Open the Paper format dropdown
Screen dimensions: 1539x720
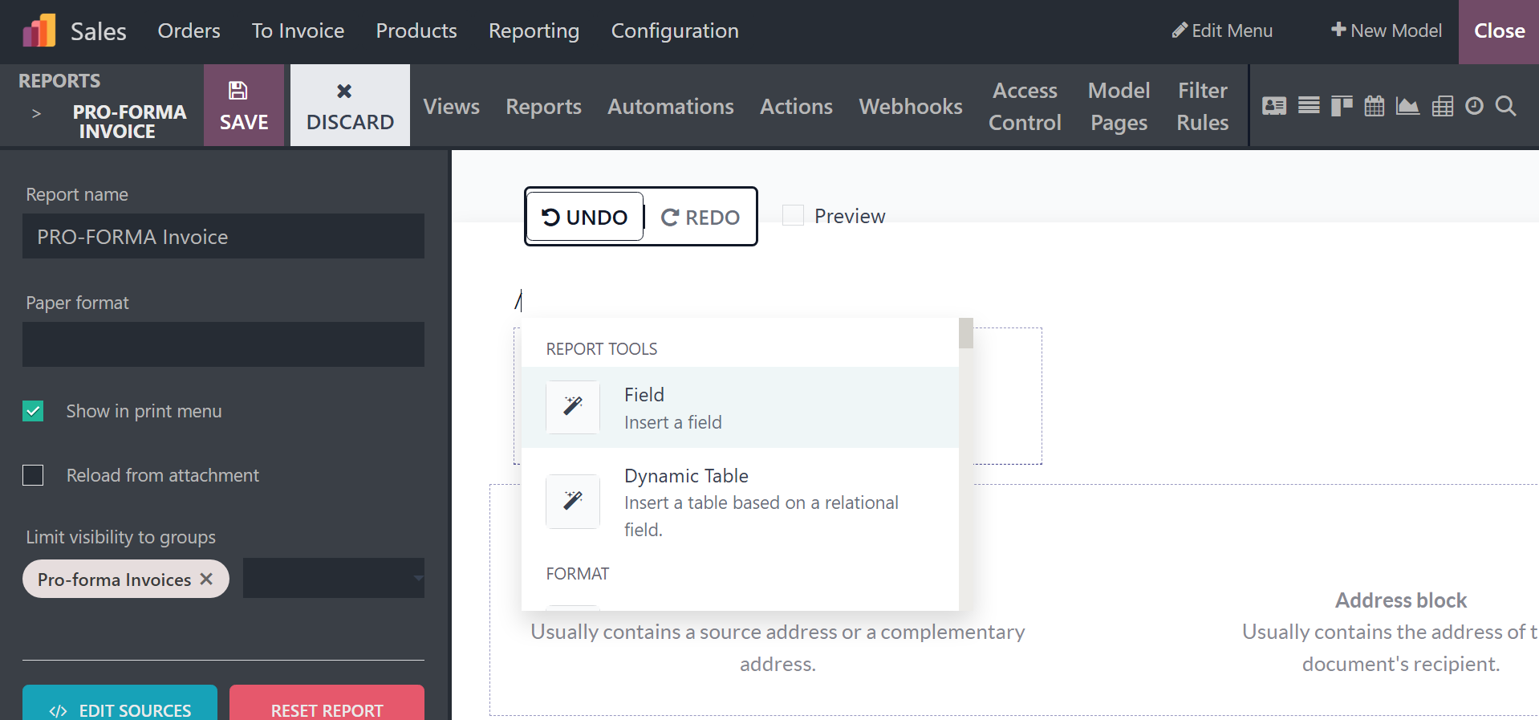(x=223, y=344)
